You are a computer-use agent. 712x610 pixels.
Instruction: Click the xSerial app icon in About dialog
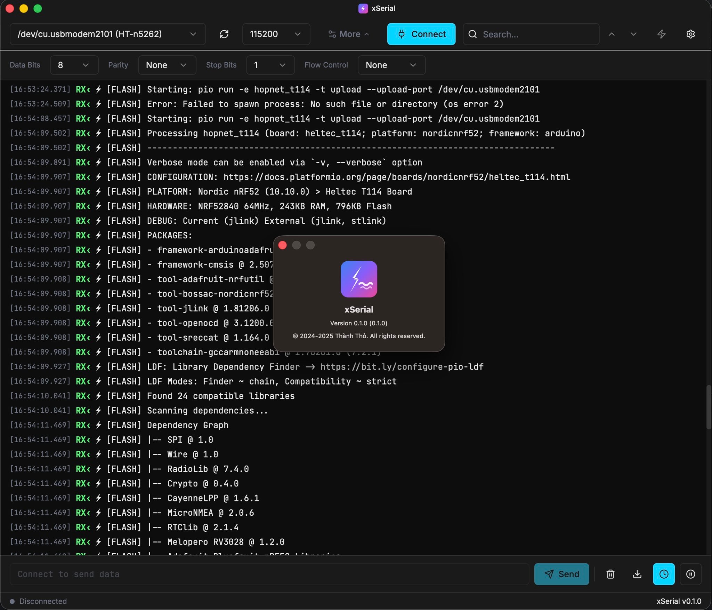coord(359,279)
